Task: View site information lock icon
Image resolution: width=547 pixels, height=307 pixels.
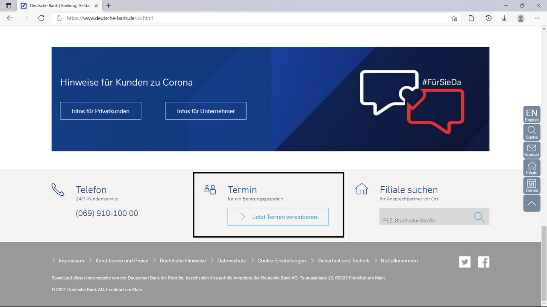Action: [59, 18]
